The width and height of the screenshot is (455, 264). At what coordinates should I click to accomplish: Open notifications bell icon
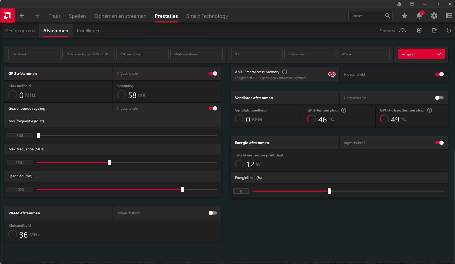click(x=419, y=16)
